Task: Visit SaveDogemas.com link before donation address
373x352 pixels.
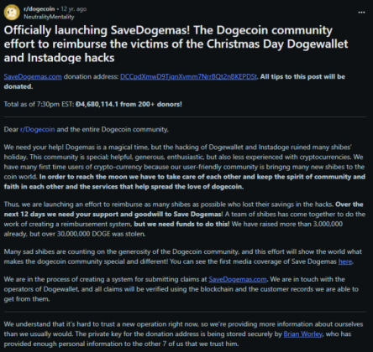Action: point(33,76)
